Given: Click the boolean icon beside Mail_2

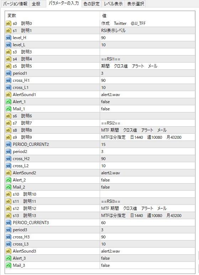Looking at the screenshot, I should tap(9, 187).
